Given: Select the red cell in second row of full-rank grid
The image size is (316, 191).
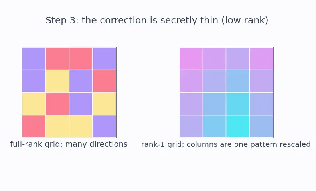Looking at the screenshot, I should pos(104,81).
